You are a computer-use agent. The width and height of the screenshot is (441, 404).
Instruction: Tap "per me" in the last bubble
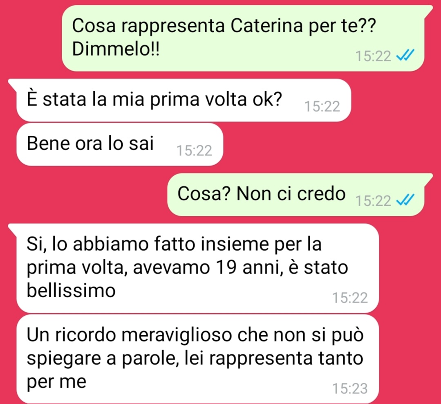tap(56, 382)
